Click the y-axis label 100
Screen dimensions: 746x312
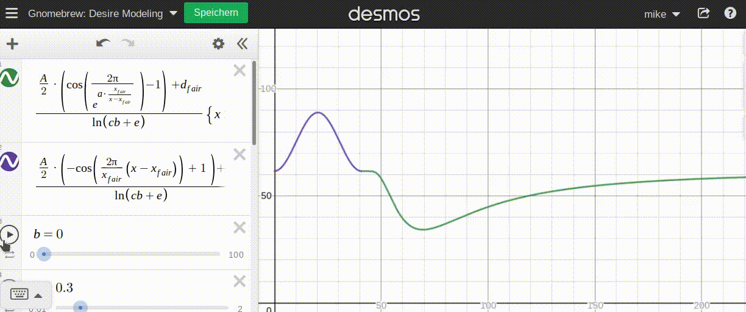tap(268, 89)
